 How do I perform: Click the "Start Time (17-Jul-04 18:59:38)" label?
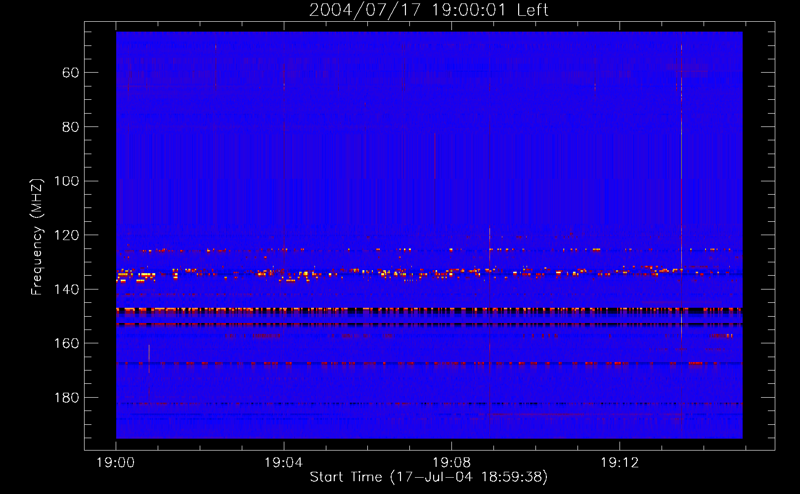429,477
